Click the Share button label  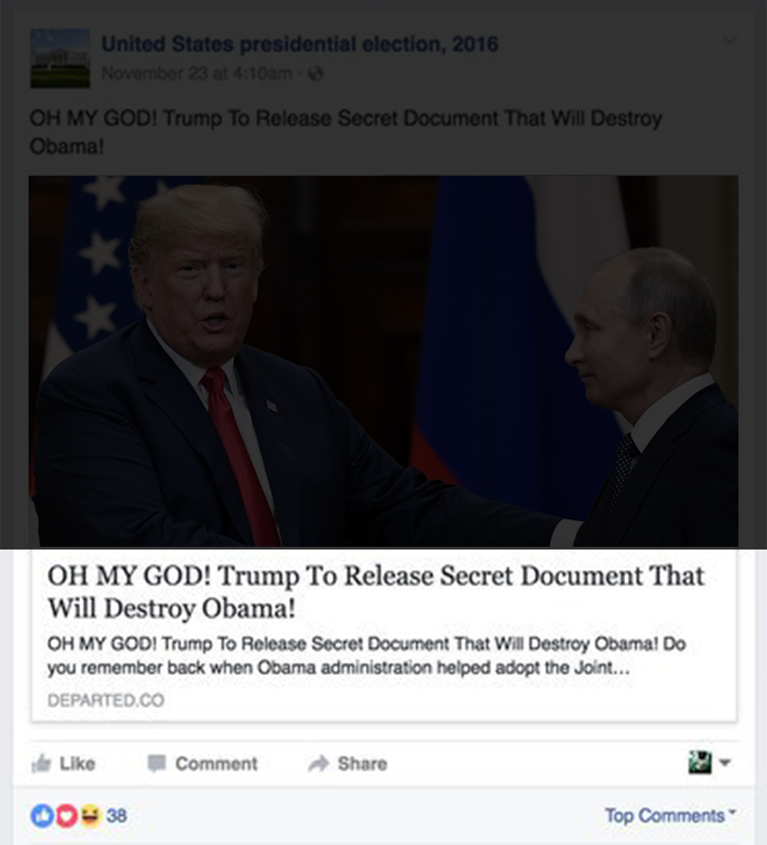coord(362,764)
